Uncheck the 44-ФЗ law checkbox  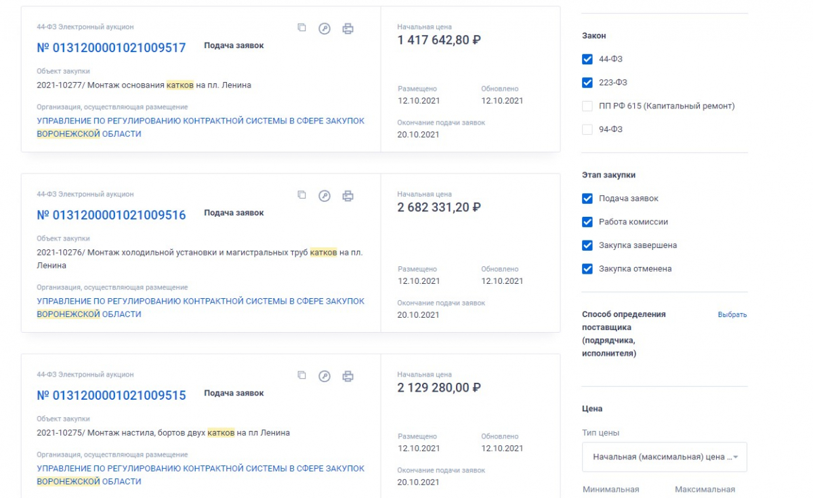click(x=587, y=60)
